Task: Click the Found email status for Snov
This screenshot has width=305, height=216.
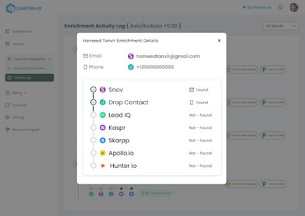Action: point(198,90)
